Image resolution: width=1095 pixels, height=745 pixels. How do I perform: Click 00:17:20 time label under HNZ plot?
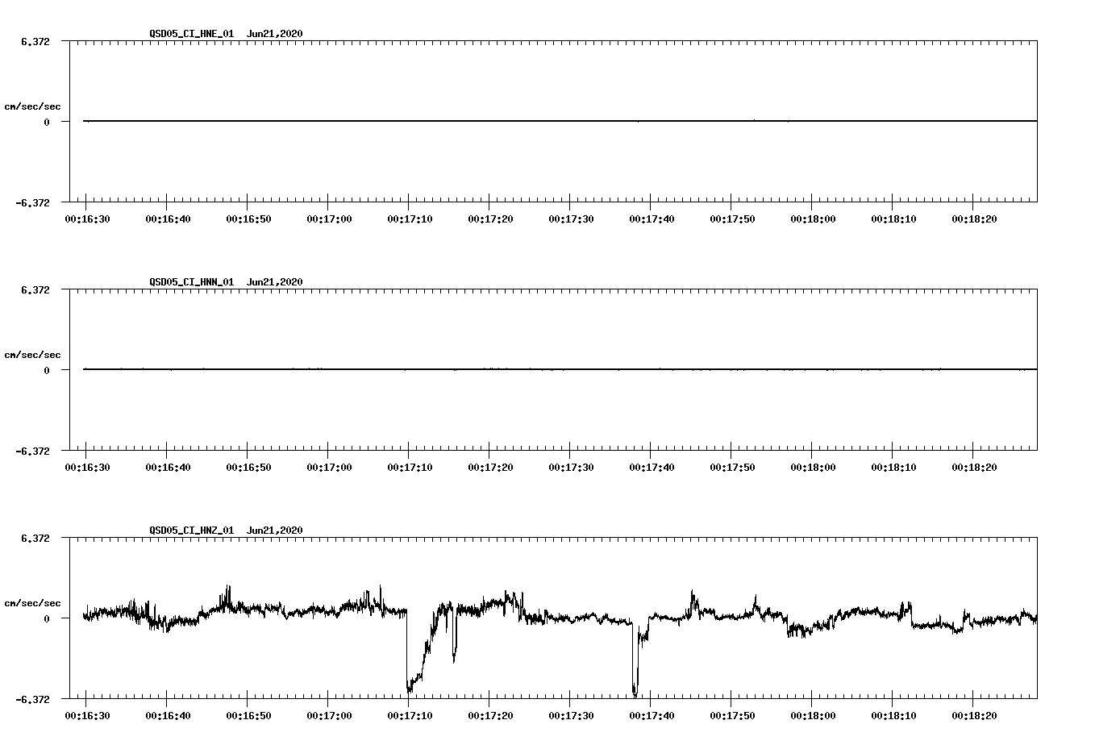490,716
